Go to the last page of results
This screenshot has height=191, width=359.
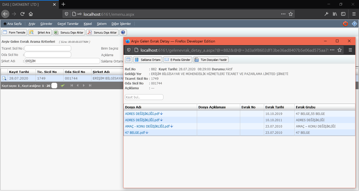pos(90,86)
